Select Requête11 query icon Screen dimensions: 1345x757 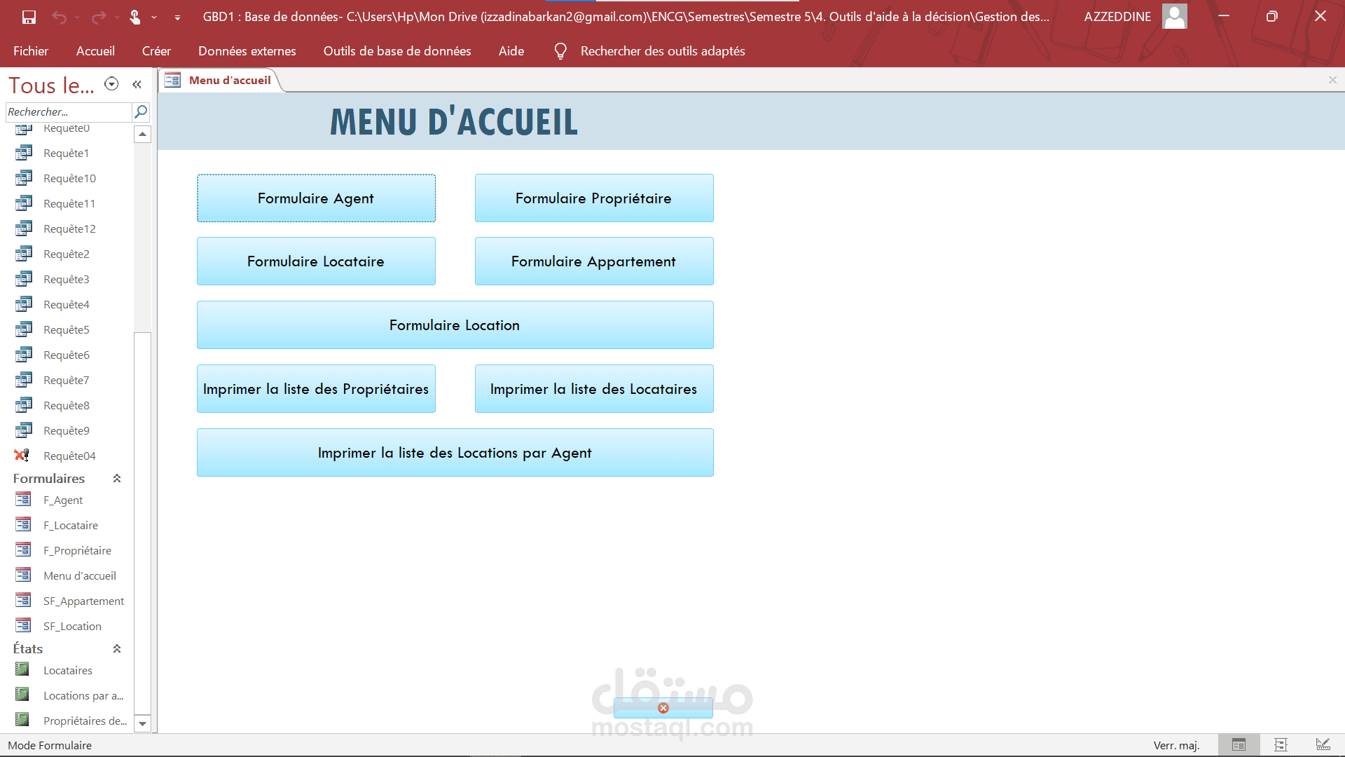(24, 203)
